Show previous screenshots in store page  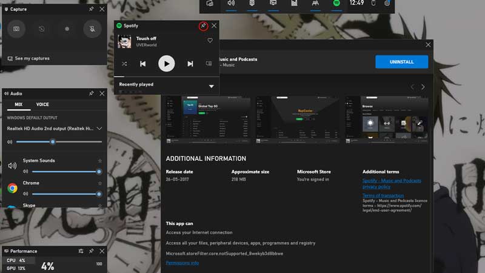pos(412,87)
